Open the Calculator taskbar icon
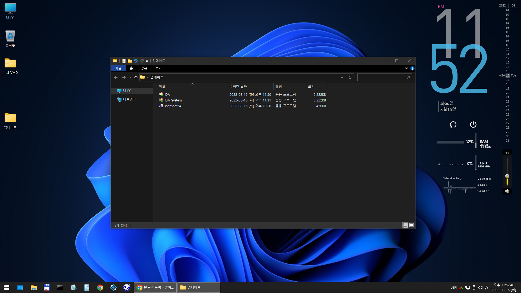The width and height of the screenshot is (521, 293). pos(87,288)
